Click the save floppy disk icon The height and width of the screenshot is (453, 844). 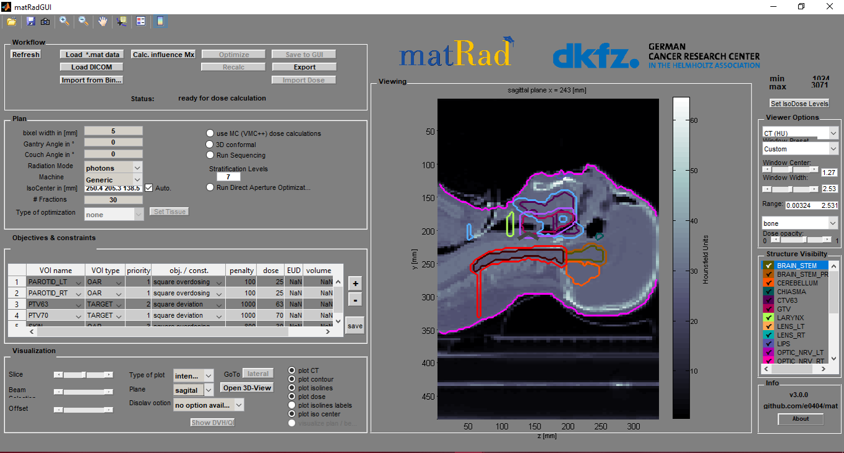pyautogui.click(x=30, y=22)
